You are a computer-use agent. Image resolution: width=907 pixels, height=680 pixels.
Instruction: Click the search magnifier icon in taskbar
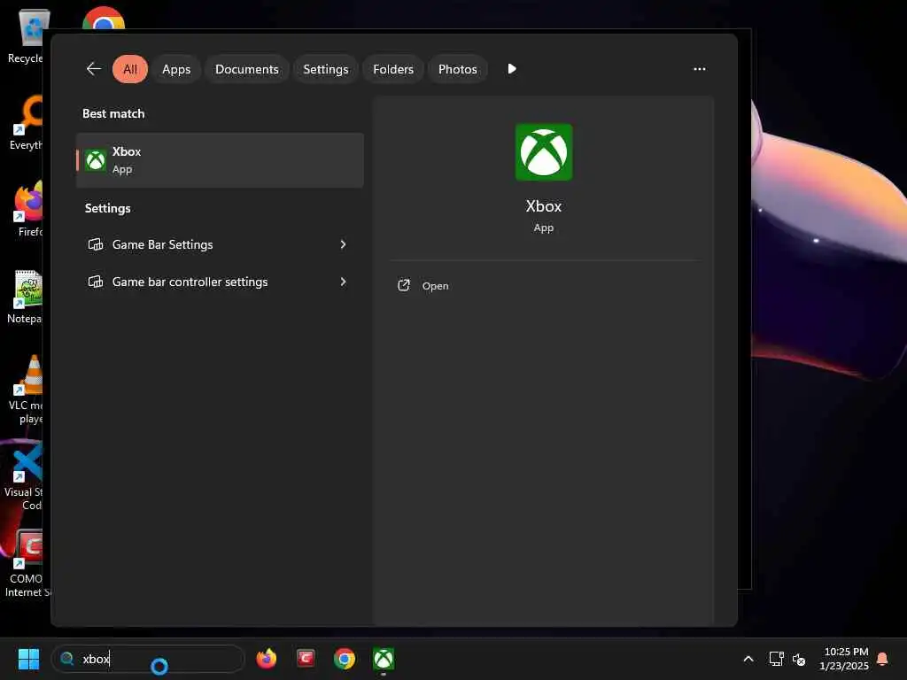(67, 659)
